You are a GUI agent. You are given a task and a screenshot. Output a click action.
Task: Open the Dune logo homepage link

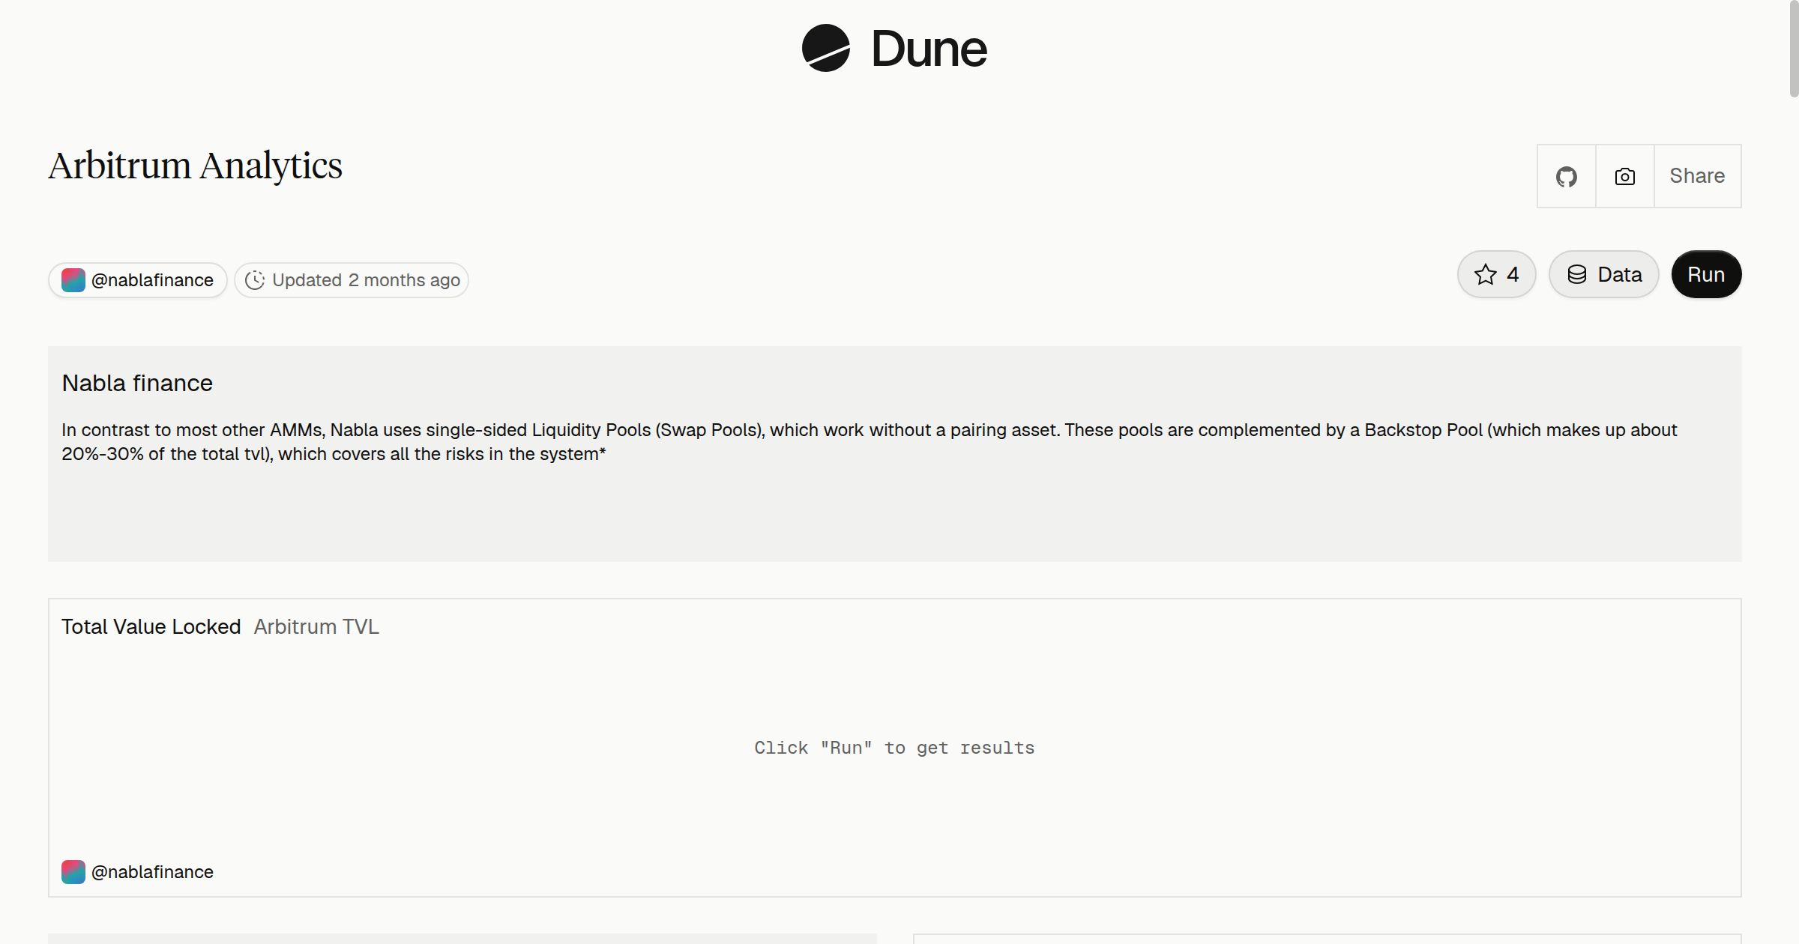tap(894, 49)
